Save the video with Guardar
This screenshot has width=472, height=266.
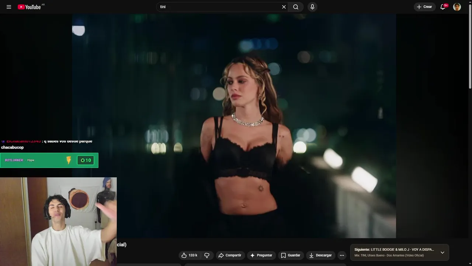click(291, 255)
